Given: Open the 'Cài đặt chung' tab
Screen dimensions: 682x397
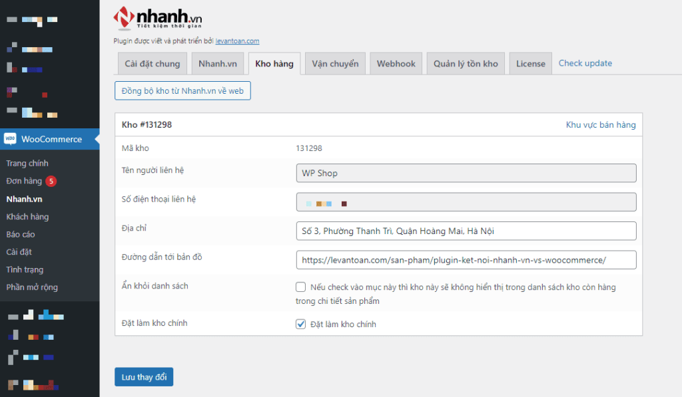Looking at the screenshot, I should pos(152,64).
